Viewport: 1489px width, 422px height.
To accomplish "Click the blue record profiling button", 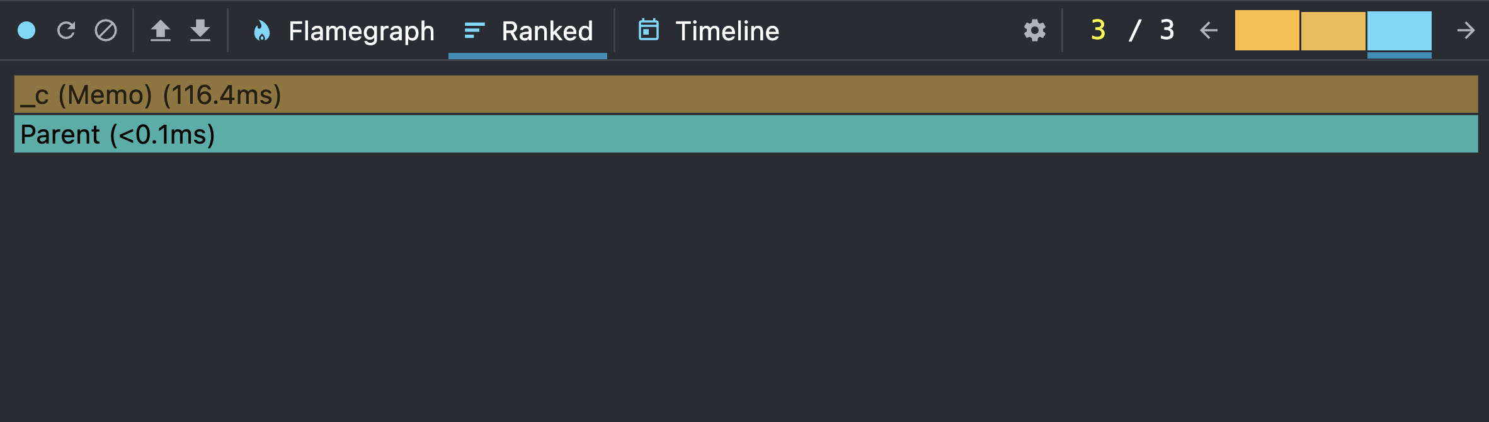I will (26, 30).
